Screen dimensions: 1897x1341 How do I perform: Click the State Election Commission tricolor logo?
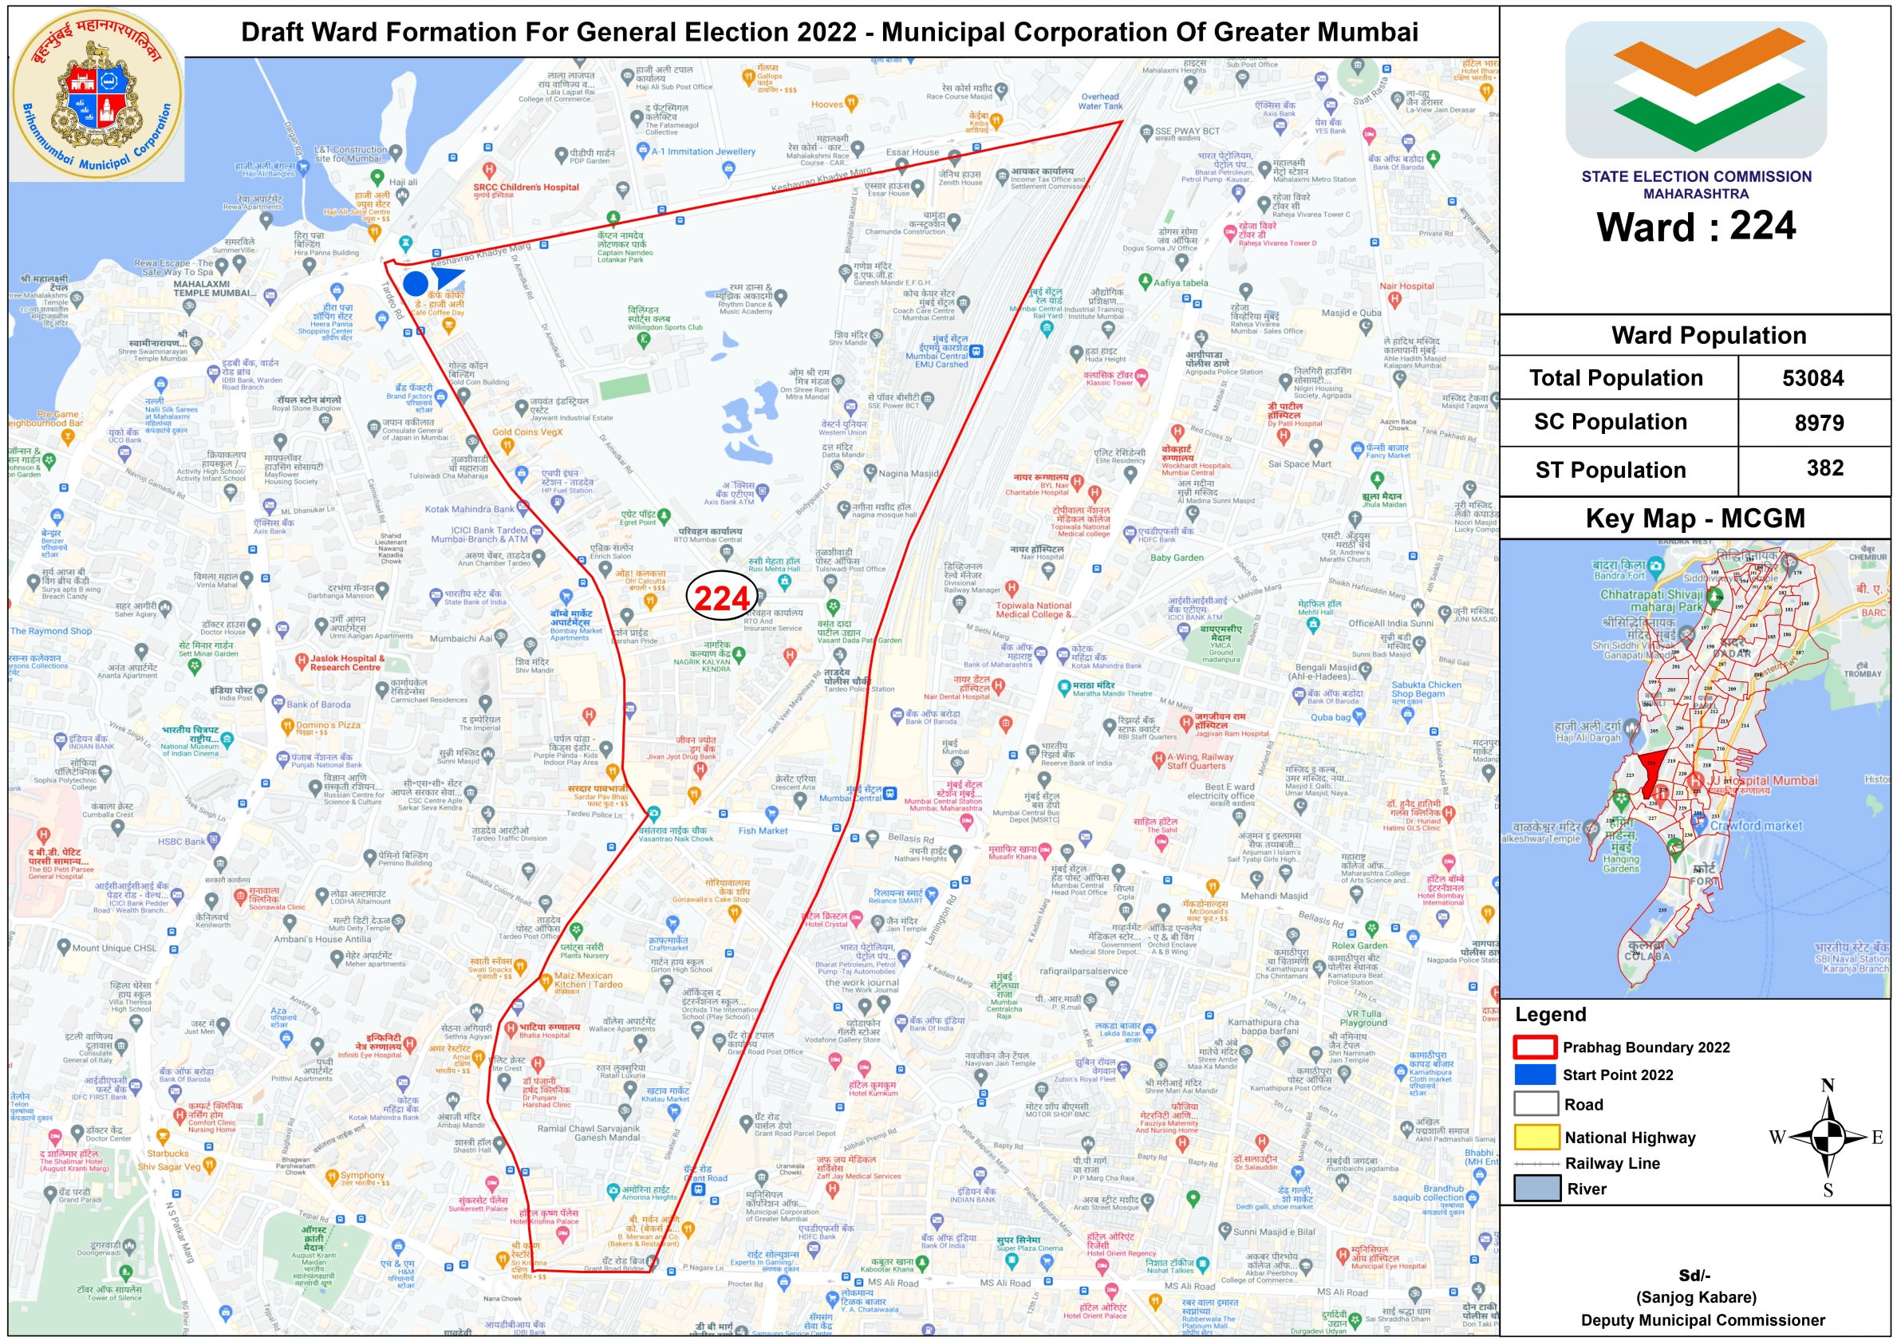pyautogui.click(x=1695, y=91)
